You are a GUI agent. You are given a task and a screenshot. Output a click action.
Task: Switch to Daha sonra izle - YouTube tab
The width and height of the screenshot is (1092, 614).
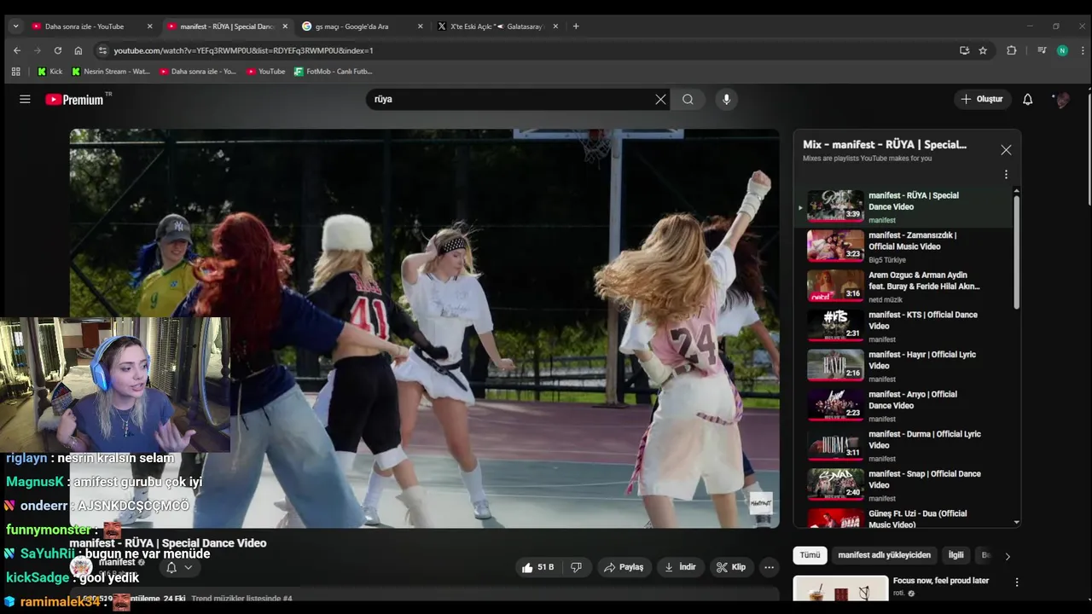84,26
